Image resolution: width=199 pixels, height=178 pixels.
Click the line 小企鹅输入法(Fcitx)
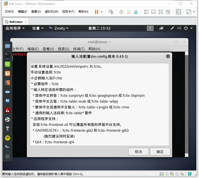pyautogui.click(x=46, y=78)
